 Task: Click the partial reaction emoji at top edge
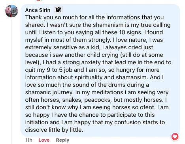point(40,0)
